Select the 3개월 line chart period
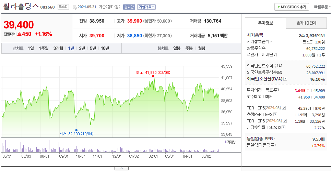332x171 pixels. click(x=58, y=48)
